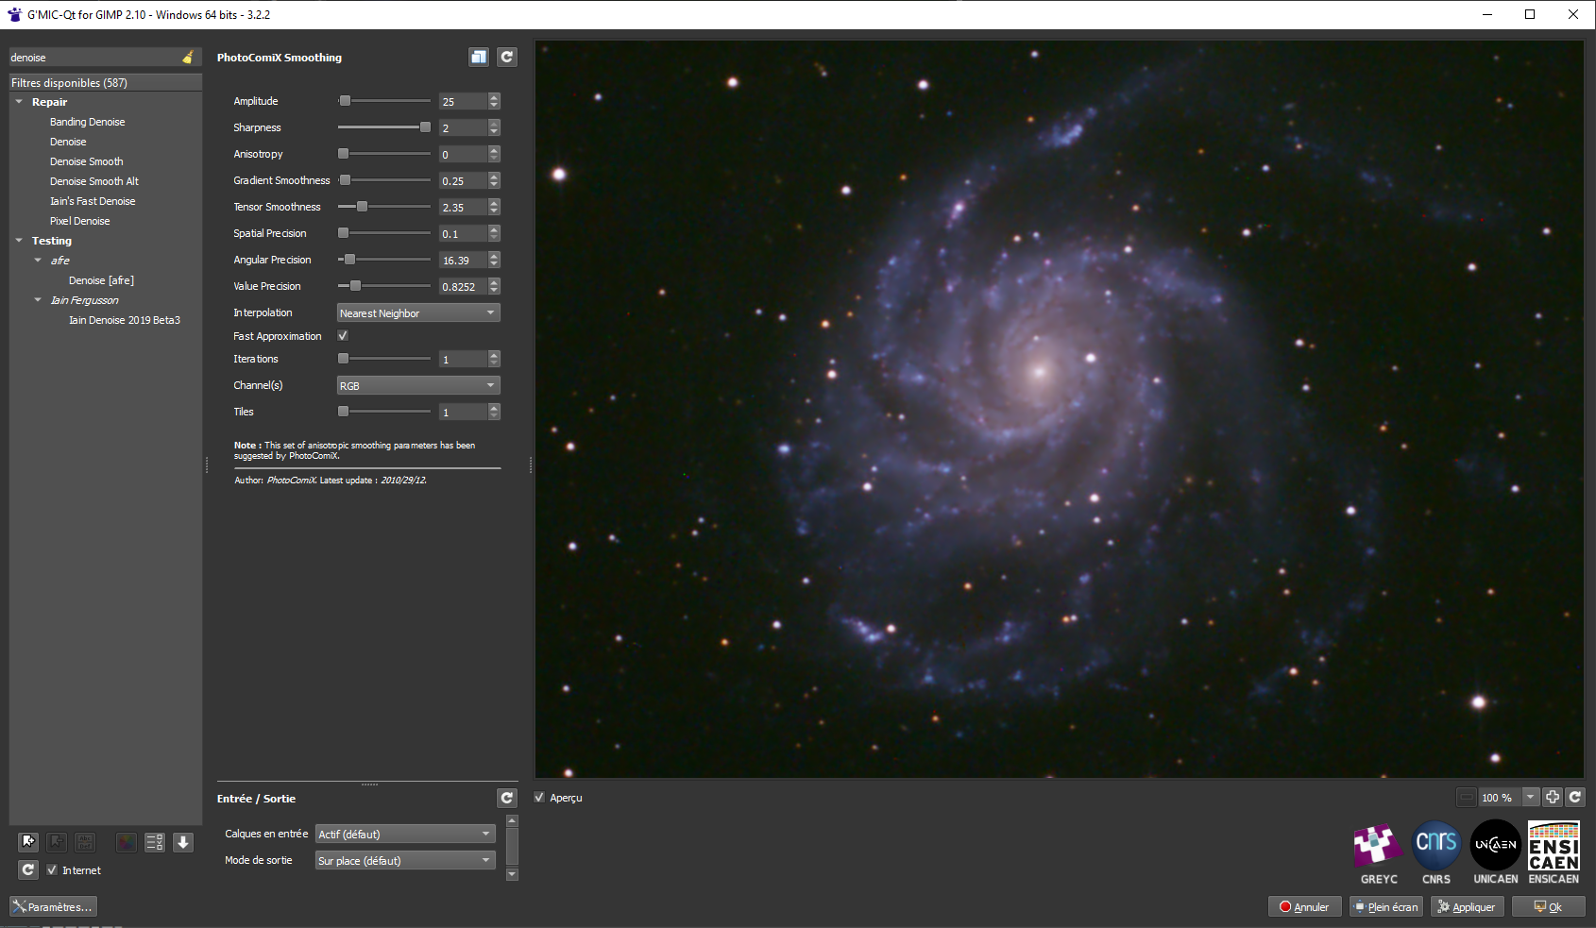The width and height of the screenshot is (1596, 928).
Task: Click the down-arrow icon below the filter list
Action: (183, 842)
